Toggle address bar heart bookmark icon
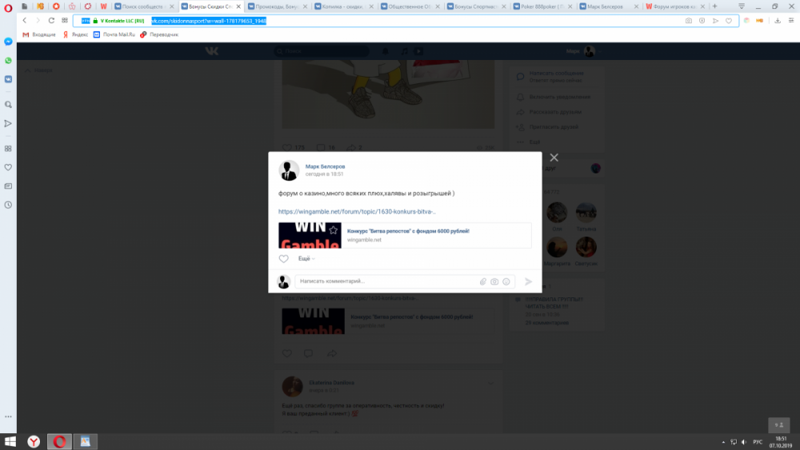800x450 pixels. [x=729, y=21]
